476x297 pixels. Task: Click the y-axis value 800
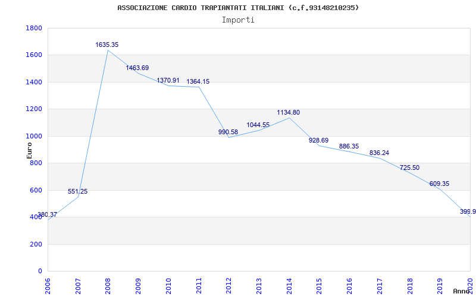(x=36, y=163)
